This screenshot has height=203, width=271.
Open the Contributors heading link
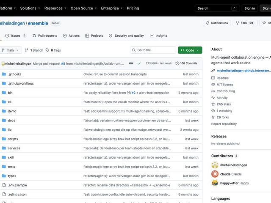[222, 156]
